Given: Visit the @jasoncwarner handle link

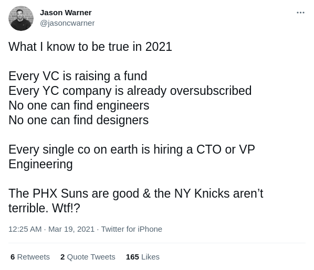Looking at the screenshot, I should tap(67, 23).
